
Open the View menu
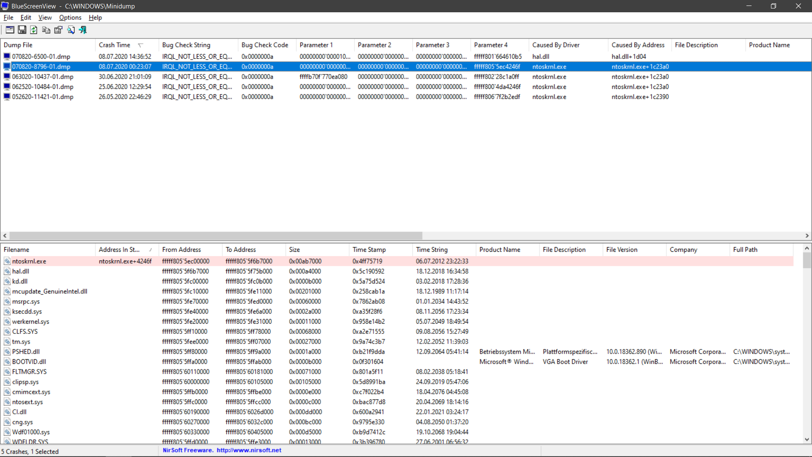coord(45,18)
